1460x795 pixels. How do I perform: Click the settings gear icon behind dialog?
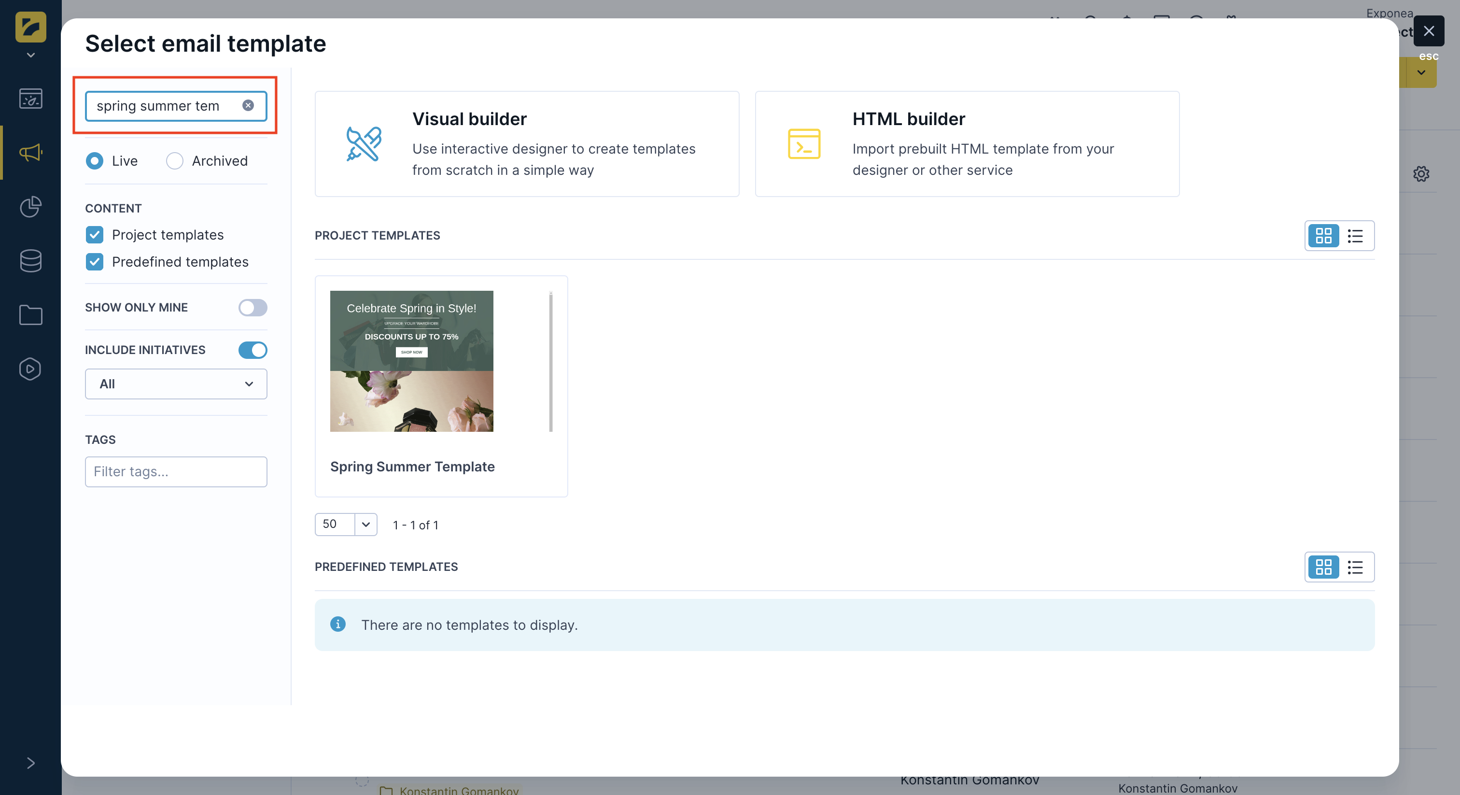[1421, 173]
